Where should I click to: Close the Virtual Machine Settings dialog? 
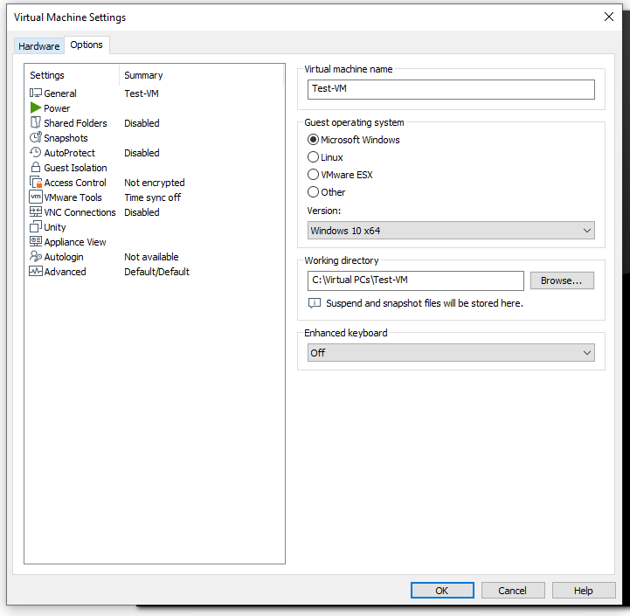[609, 17]
